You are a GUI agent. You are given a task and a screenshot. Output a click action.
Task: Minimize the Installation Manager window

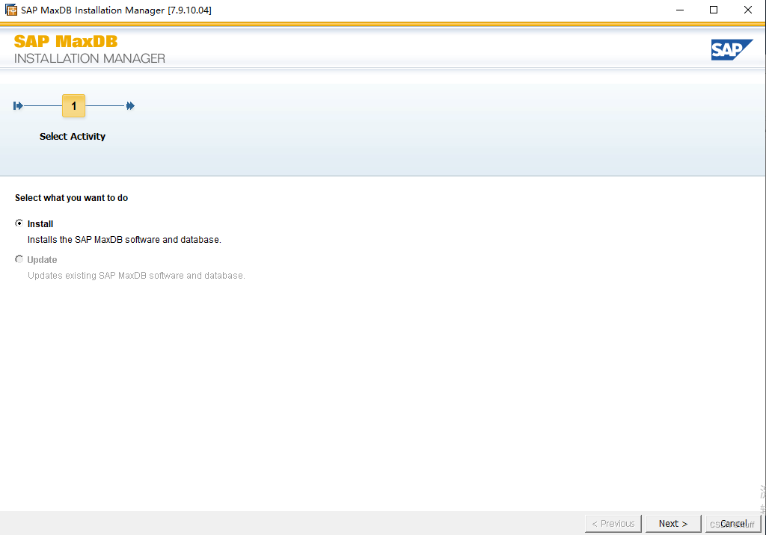point(679,10)
